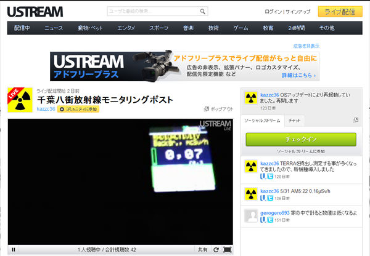Open kazzc36 name in TERRA post
Screen dimensions: 370x256
[x=269, y=164]
